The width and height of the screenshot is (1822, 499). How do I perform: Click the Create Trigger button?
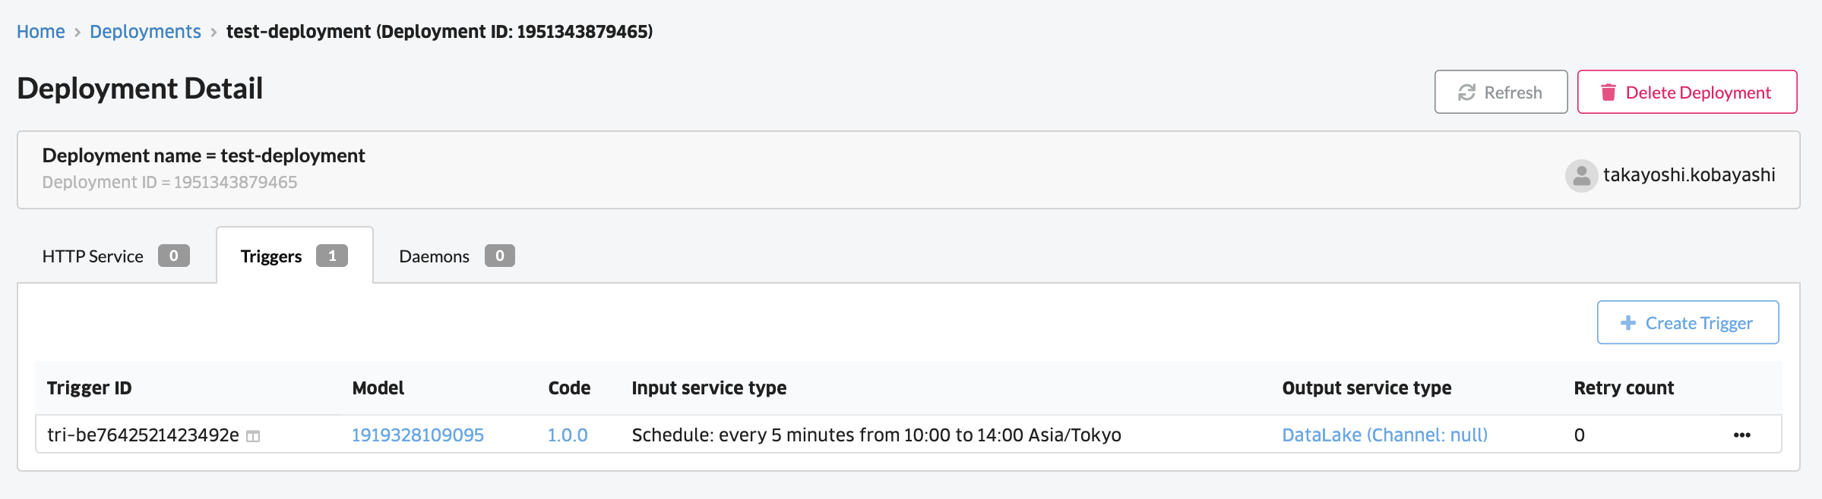pyautogui.click(x=1688, y=322)
